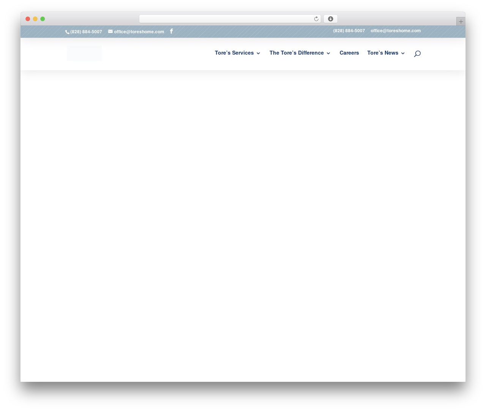Expand The Tore's Difference chevron
The width and height of the screenshot is (486, 411).
[328, 53]
